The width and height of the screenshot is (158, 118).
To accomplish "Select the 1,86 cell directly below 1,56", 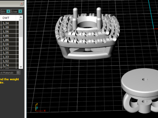I will pyautogui.click(x=9, y=36).
